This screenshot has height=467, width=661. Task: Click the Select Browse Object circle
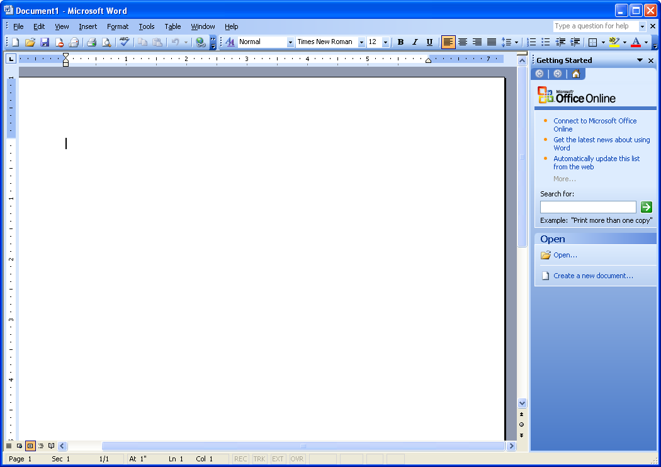(x=521, y=424)
